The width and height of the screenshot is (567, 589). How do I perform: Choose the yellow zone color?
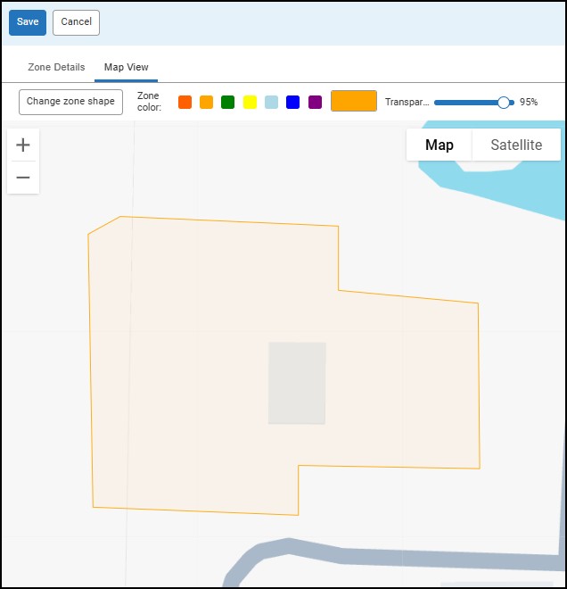pos(250,103)
